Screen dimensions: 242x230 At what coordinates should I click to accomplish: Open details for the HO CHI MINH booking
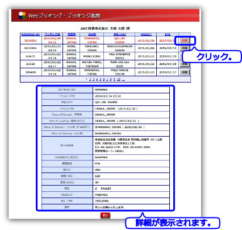click(185, 64)
